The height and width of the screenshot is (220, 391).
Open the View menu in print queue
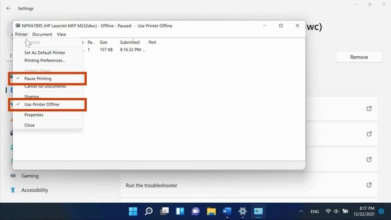61,34
